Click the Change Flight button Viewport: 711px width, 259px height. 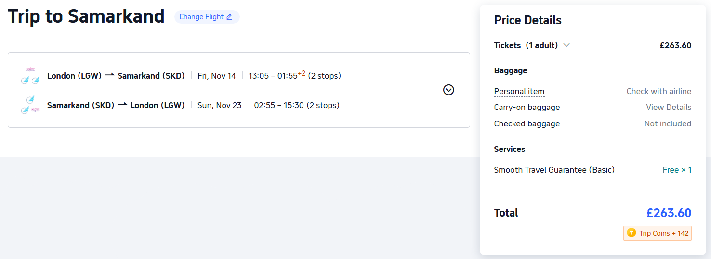(207, 17)
